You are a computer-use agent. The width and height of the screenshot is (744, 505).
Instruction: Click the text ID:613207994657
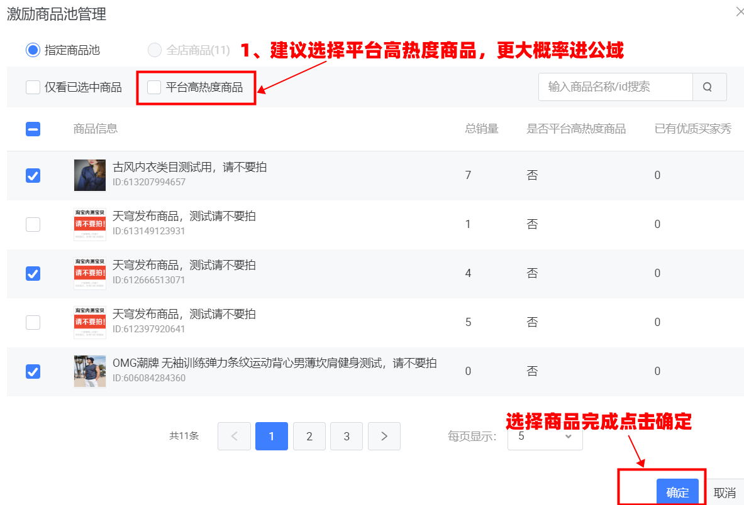click(149, 182)
